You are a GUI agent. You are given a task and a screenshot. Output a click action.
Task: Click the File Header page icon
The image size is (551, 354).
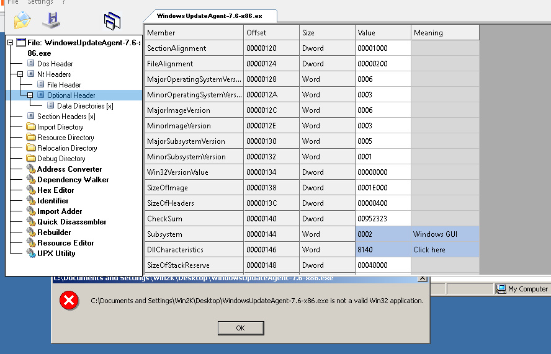[x=41, y=85]
